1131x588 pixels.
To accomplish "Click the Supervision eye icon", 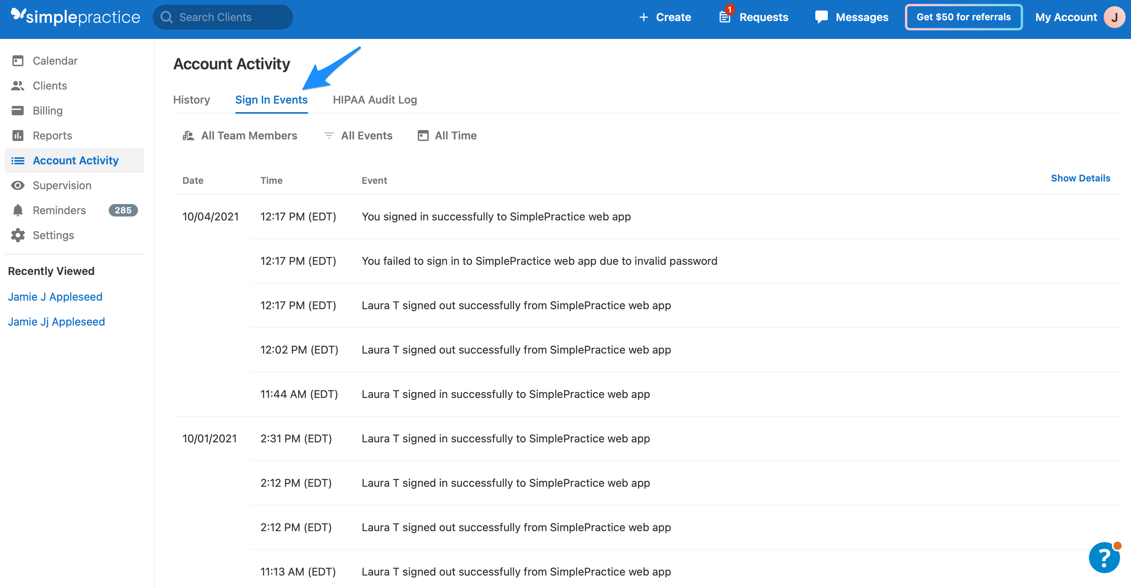I will point(18,185).
